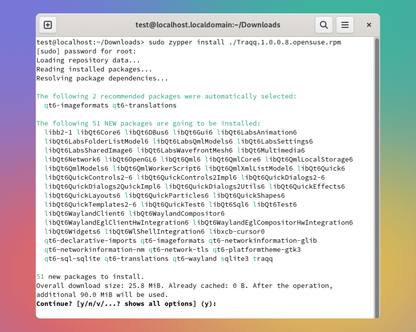This screenshot has width=416, height=332.
Task: Click the package name libQt6QuickDialogs2-6
Action: coord(283,177)
